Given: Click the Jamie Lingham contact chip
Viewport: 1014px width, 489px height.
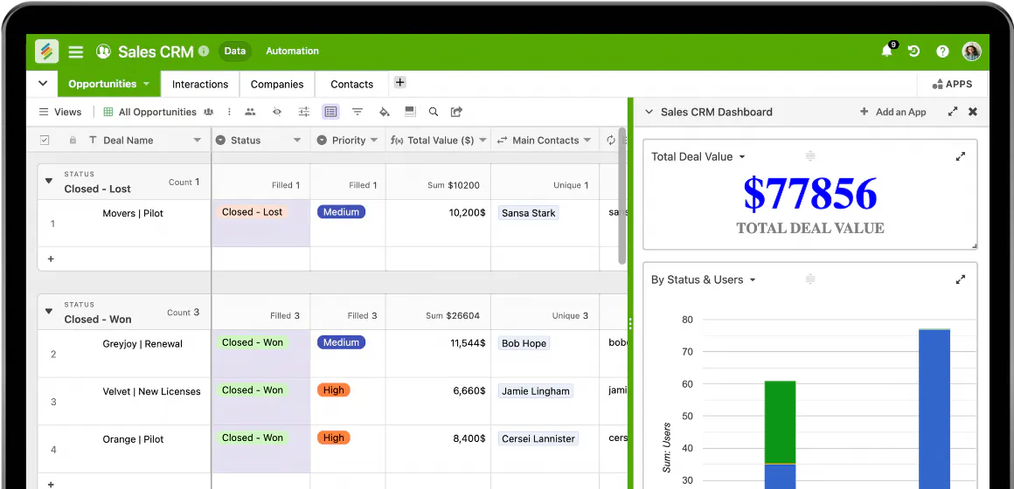Looking at the screenshot, I should (x=536, y=391).
